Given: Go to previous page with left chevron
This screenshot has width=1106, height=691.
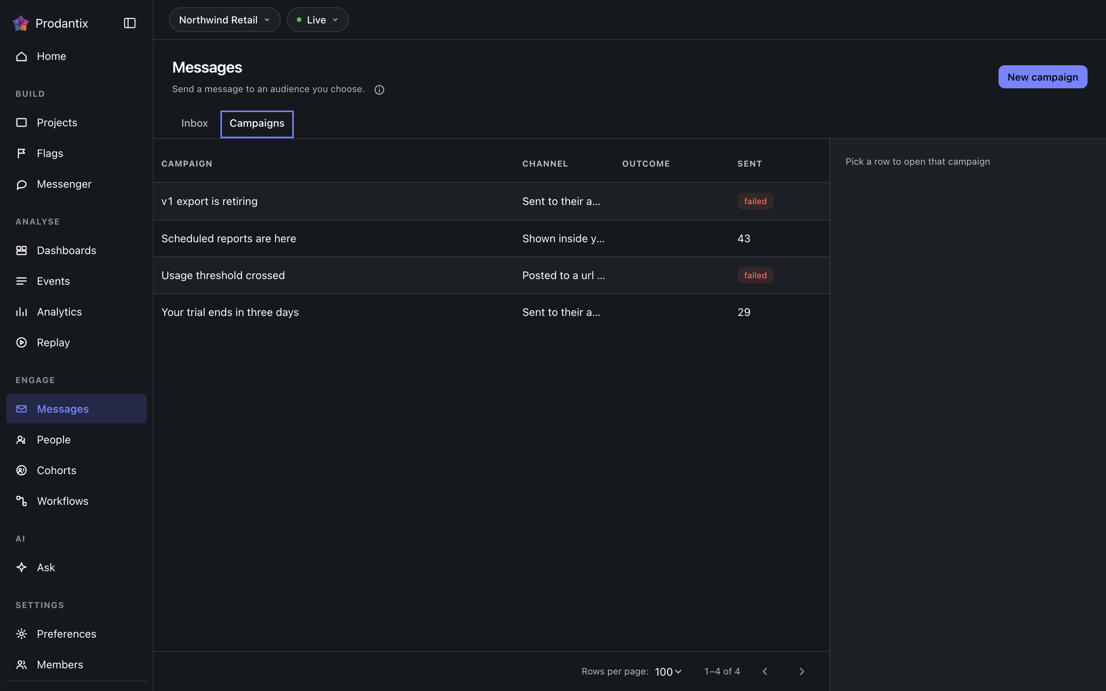Looking at the screenshot, I should tap(765, 671).
